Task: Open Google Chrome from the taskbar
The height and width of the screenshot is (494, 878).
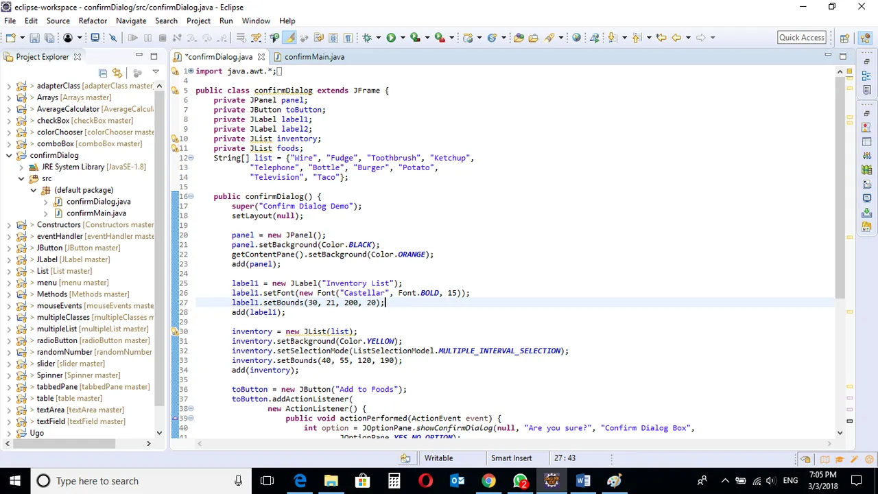Action: [488, 480]
